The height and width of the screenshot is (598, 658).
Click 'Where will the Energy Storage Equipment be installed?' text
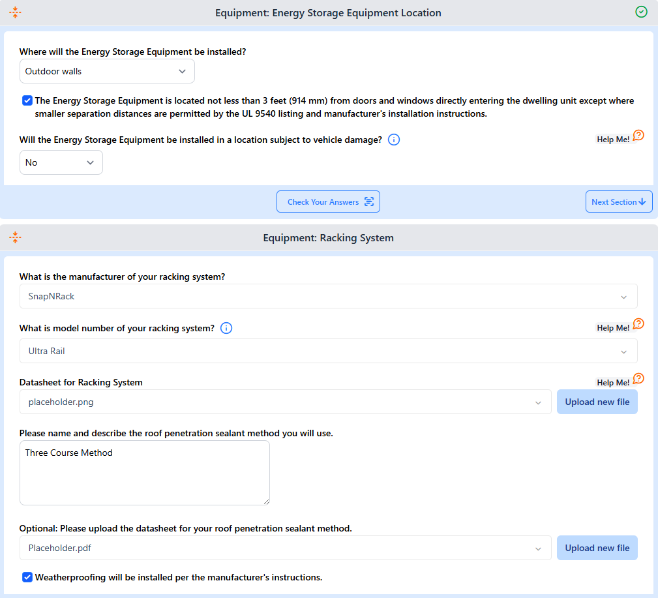tap(132, 52)
